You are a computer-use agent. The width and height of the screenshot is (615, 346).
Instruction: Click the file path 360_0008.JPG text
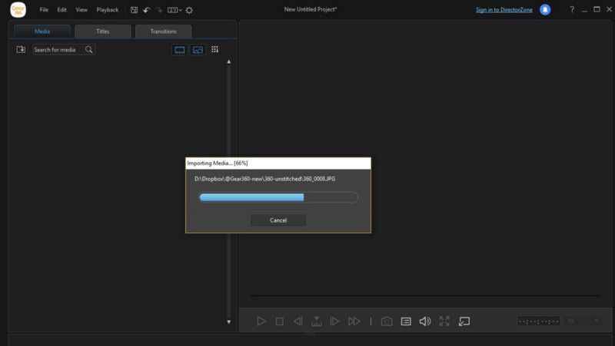tap(264, 179)
